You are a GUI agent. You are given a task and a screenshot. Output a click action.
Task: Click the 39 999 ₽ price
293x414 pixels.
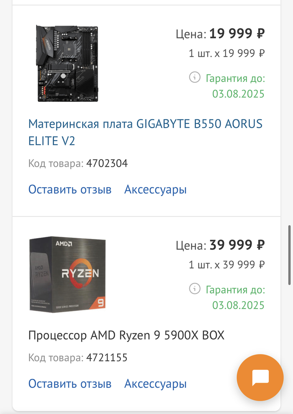click(237, 245)
